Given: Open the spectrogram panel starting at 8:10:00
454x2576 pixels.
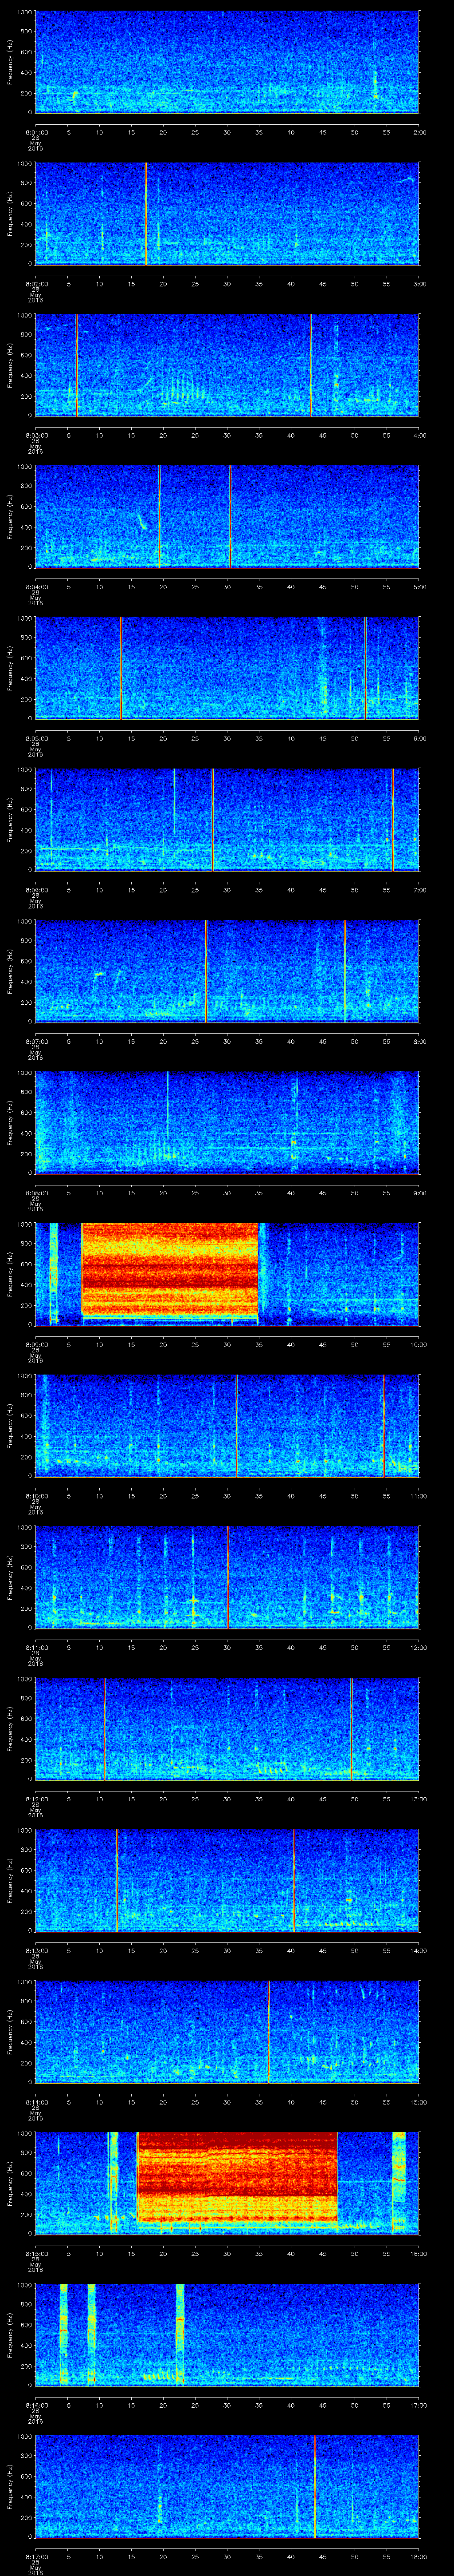Looking at the screenshot, I should 227,1426.
